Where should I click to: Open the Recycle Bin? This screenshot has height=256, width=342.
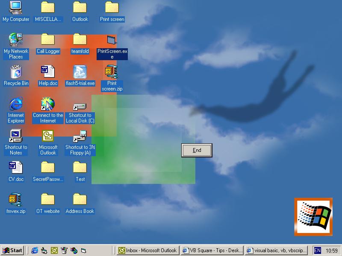coord(16,72)
